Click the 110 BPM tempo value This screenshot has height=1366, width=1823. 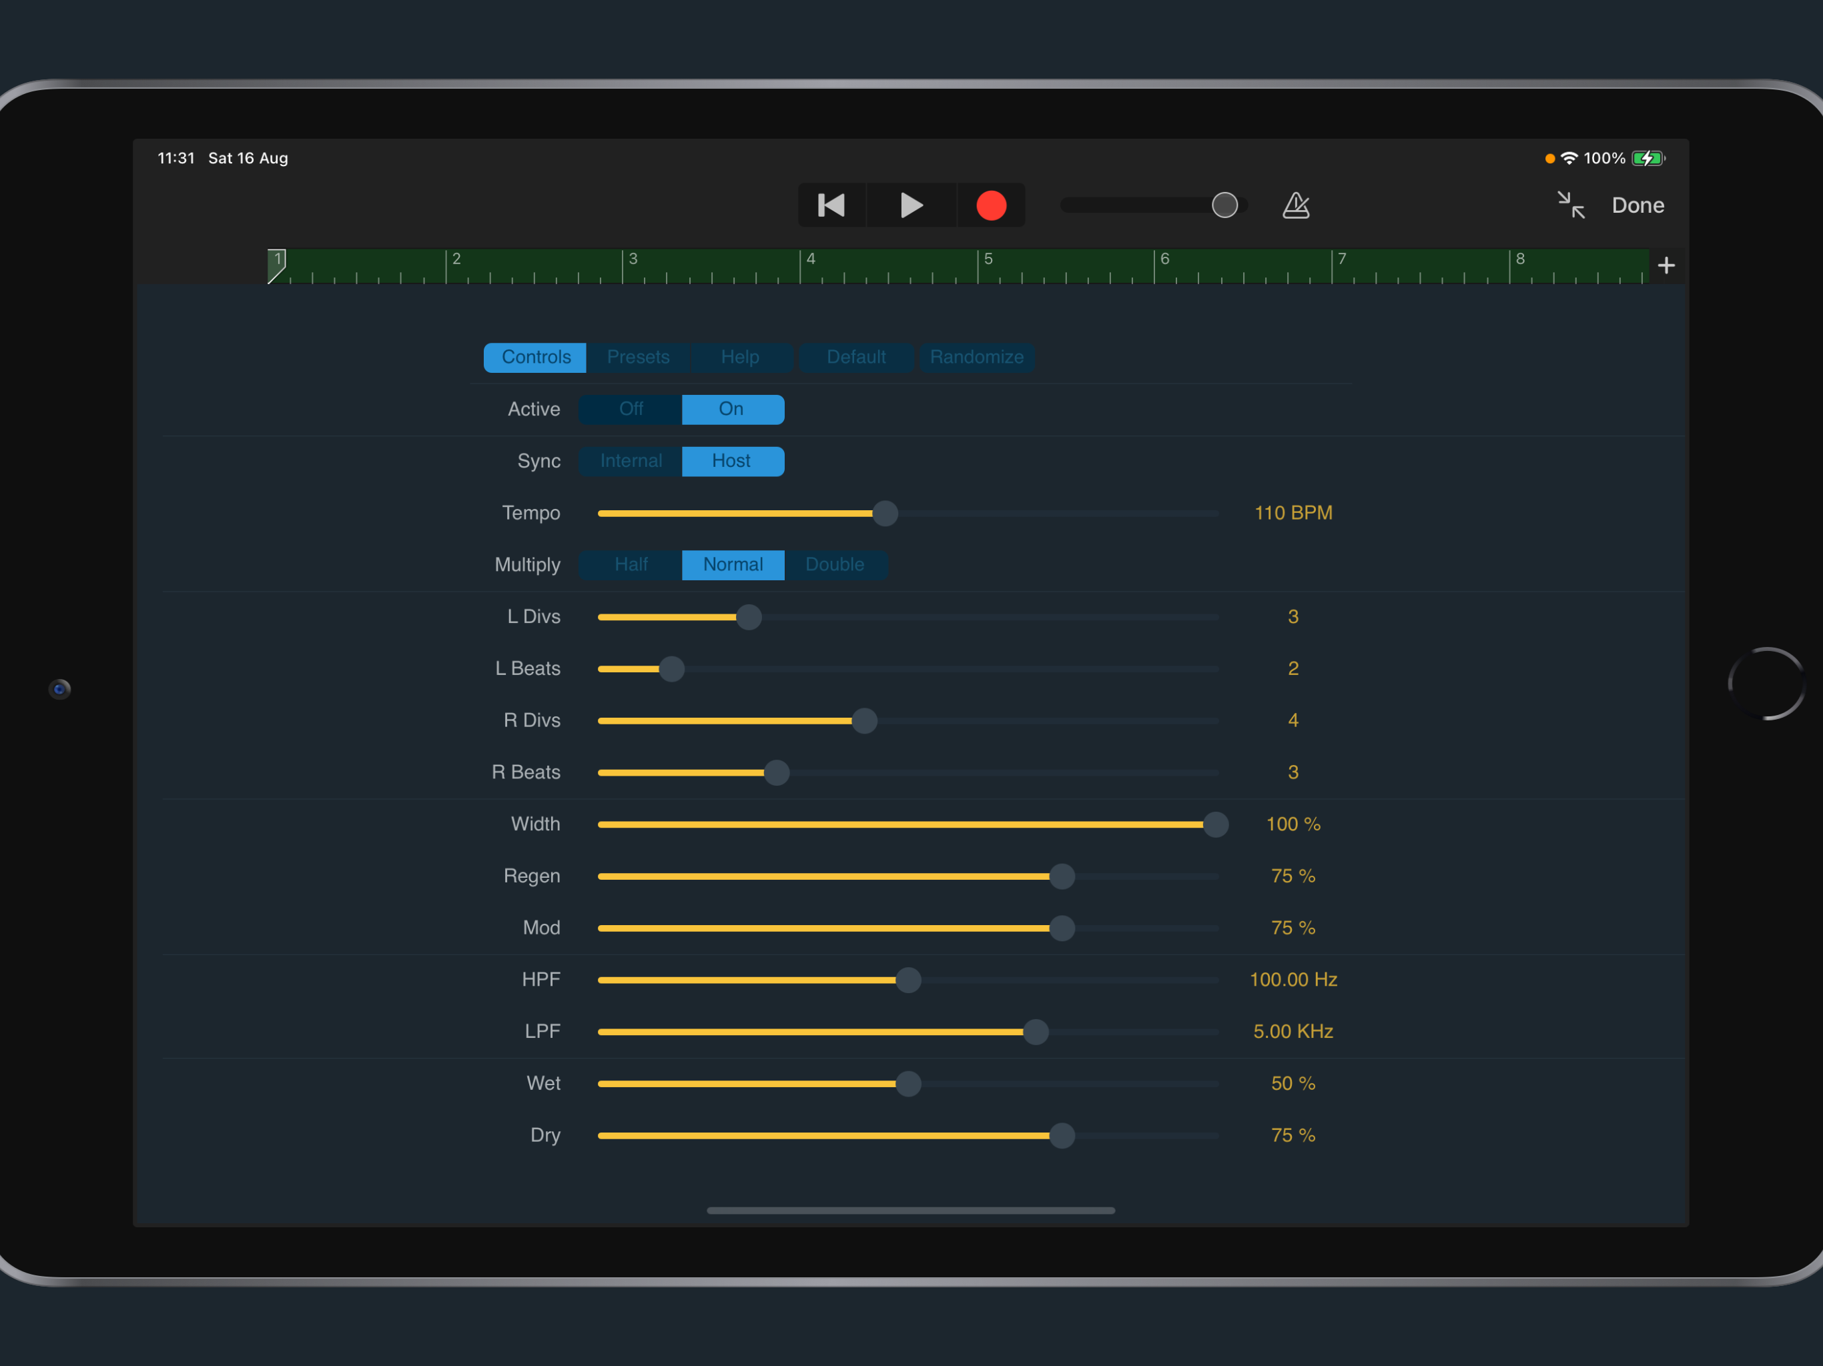click(1293, 512)
